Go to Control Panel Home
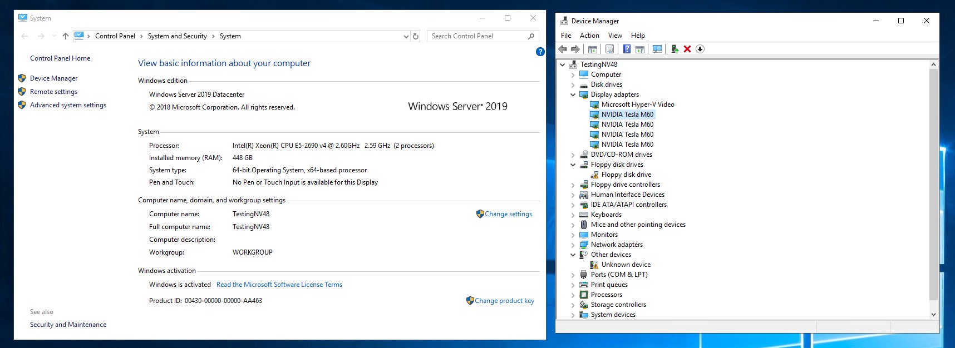 60,58
